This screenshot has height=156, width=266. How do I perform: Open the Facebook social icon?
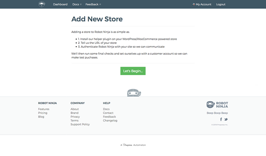coord(221,119)
